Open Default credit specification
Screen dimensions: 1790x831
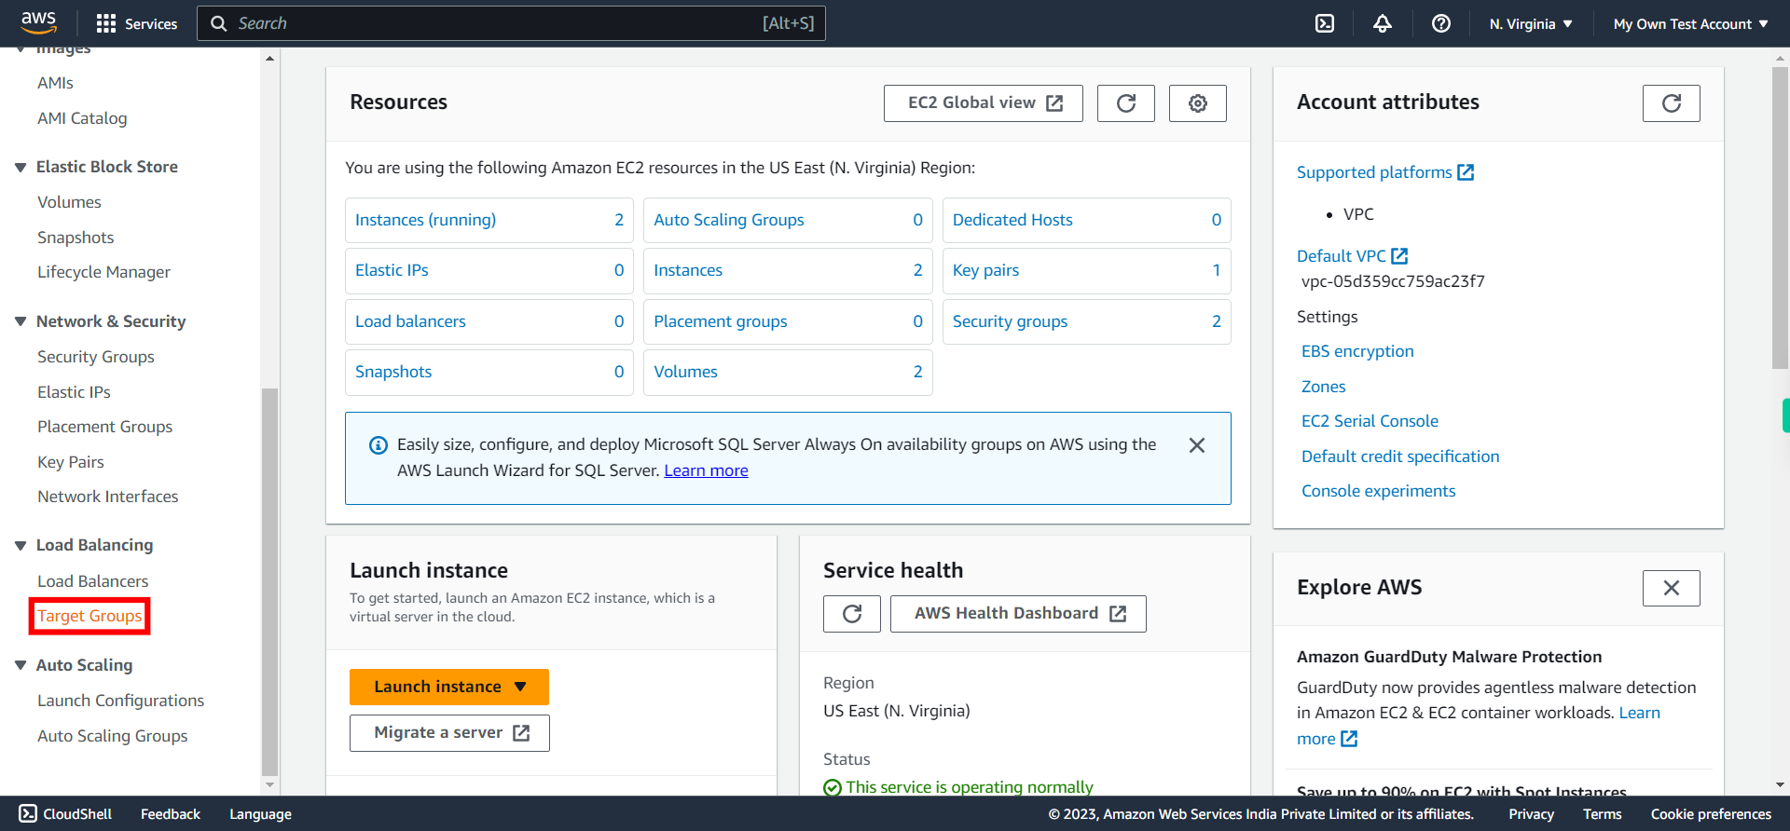1400,456
